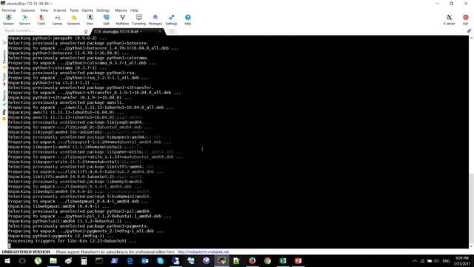The width and height of the screenshot is (474, 267).
Task: Activate the MultiExec toolbar icon
Action: (122, 19)
